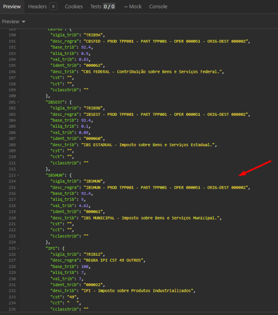
Task: Open the Preview mode dropdown
Action: click(14, 21)
